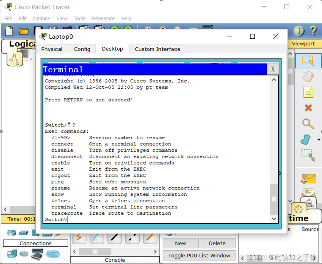The width and height of the screenshot is (322, 264).
Task: Click the New scenario button
Action: 181,243
